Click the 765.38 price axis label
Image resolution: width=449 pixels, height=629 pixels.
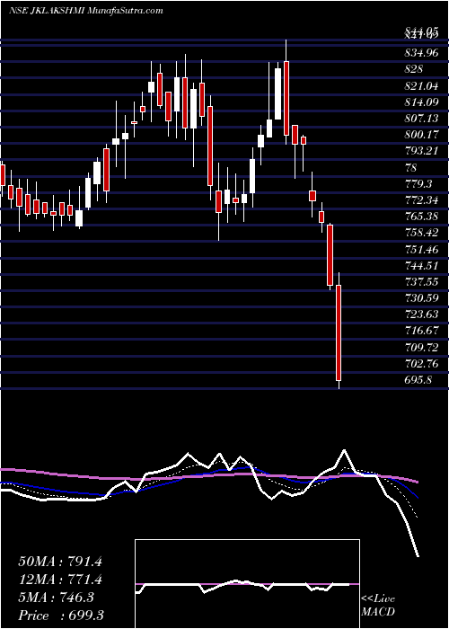click(x=421, y=217)
